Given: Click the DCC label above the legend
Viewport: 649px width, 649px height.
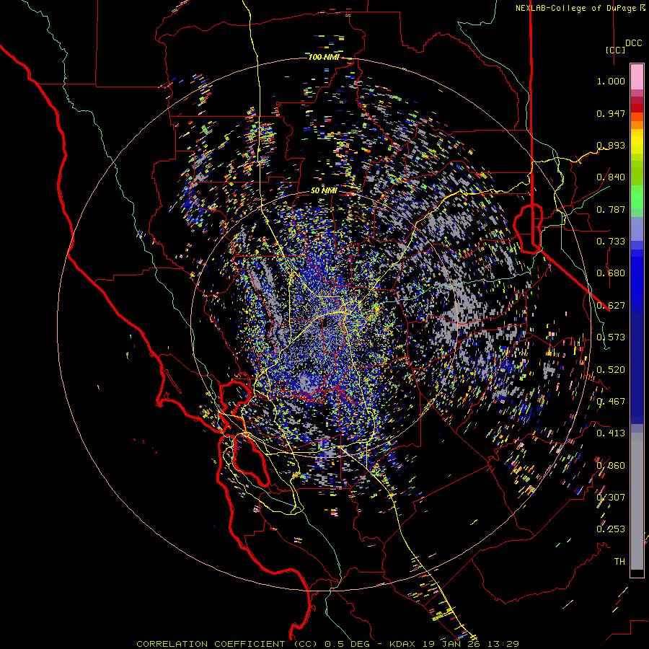Looking at the screenshot, I should (x=634, y=43).
